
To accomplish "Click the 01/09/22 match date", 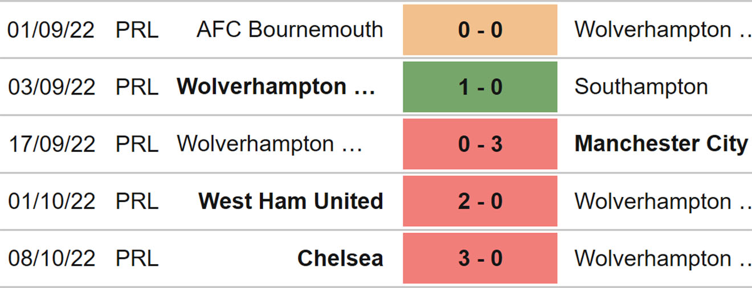I will [51, 30].
